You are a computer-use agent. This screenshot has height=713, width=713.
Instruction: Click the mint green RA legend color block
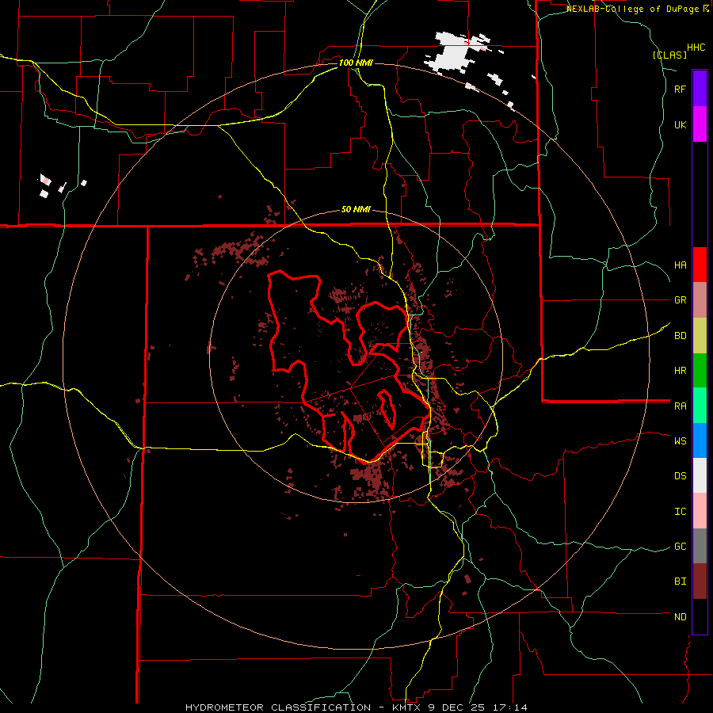[700, 406]
